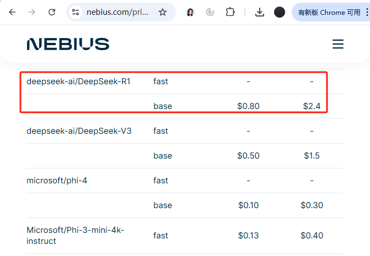This screenshot has width=370, height=256.
Task: Open site information icon in address bar
Action: pos(76,12)
